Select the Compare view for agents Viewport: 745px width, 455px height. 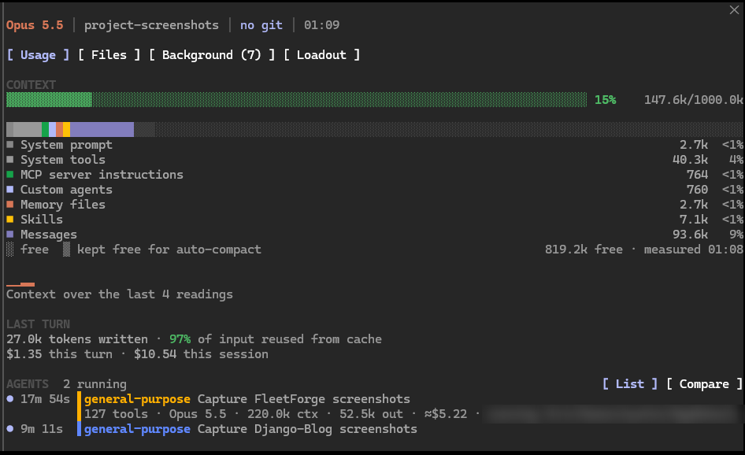[704, 383]
